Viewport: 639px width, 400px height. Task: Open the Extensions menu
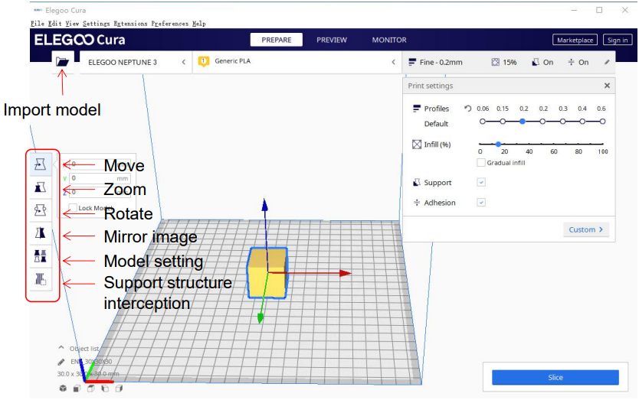point(130,24)
